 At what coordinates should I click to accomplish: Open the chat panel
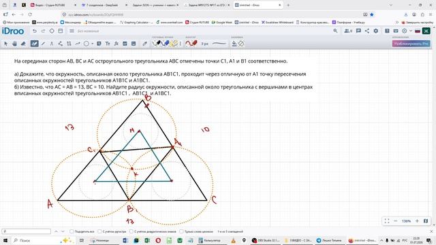coord(358,31)
